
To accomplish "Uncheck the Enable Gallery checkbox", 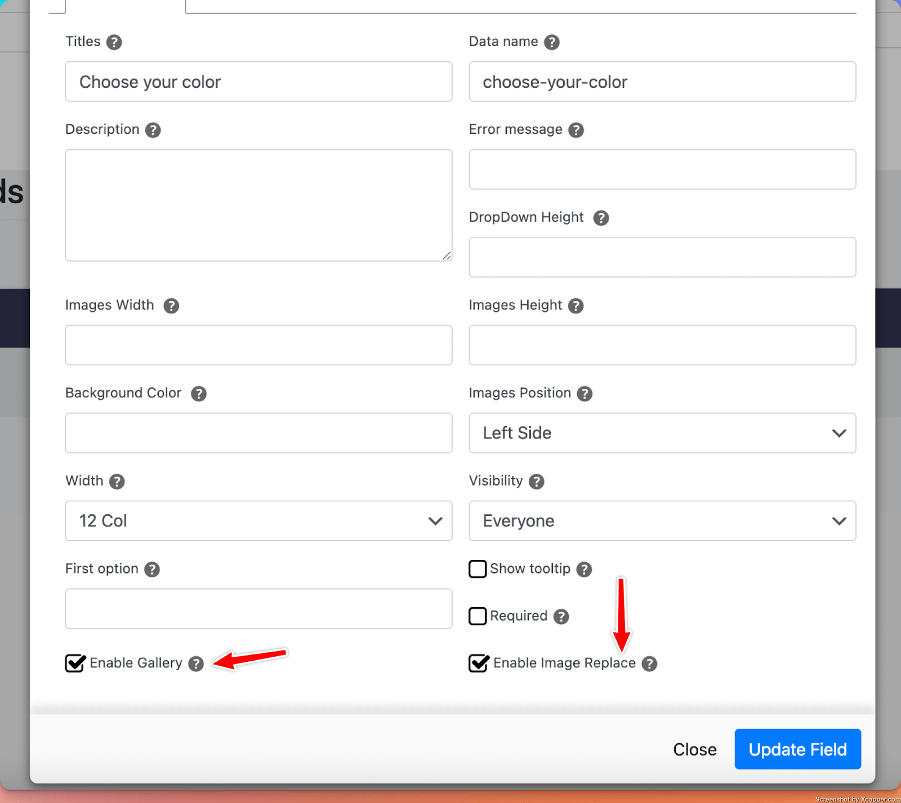I will point(75,663).
